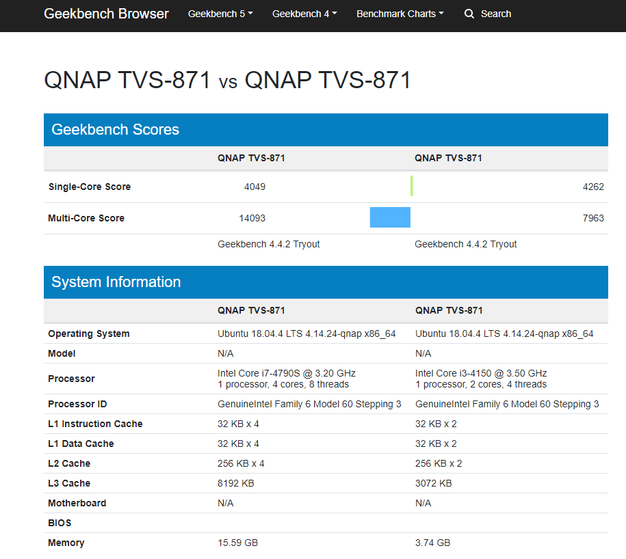The width and height of the screenshot is (626, 559).
Task: Select the 3.74 GB memory value
Action: (x=432, y=543)
